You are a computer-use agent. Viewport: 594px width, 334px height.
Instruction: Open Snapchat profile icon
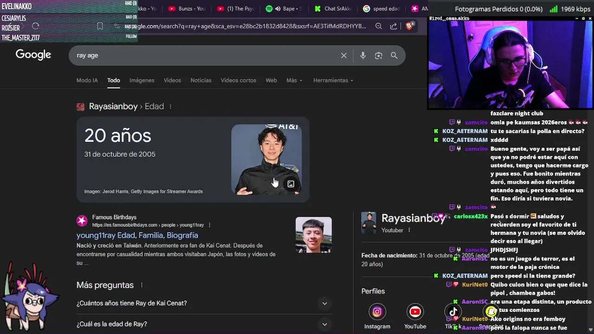[x=491, y=312]
